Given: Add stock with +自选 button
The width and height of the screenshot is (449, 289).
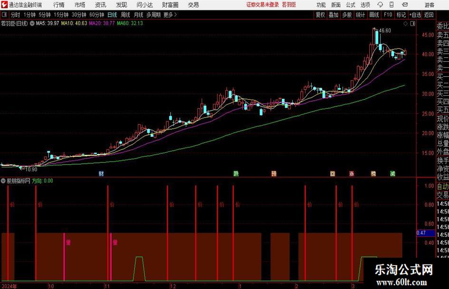Looking at the screenshot, I should pyautogui.click(x=415, y=15).
